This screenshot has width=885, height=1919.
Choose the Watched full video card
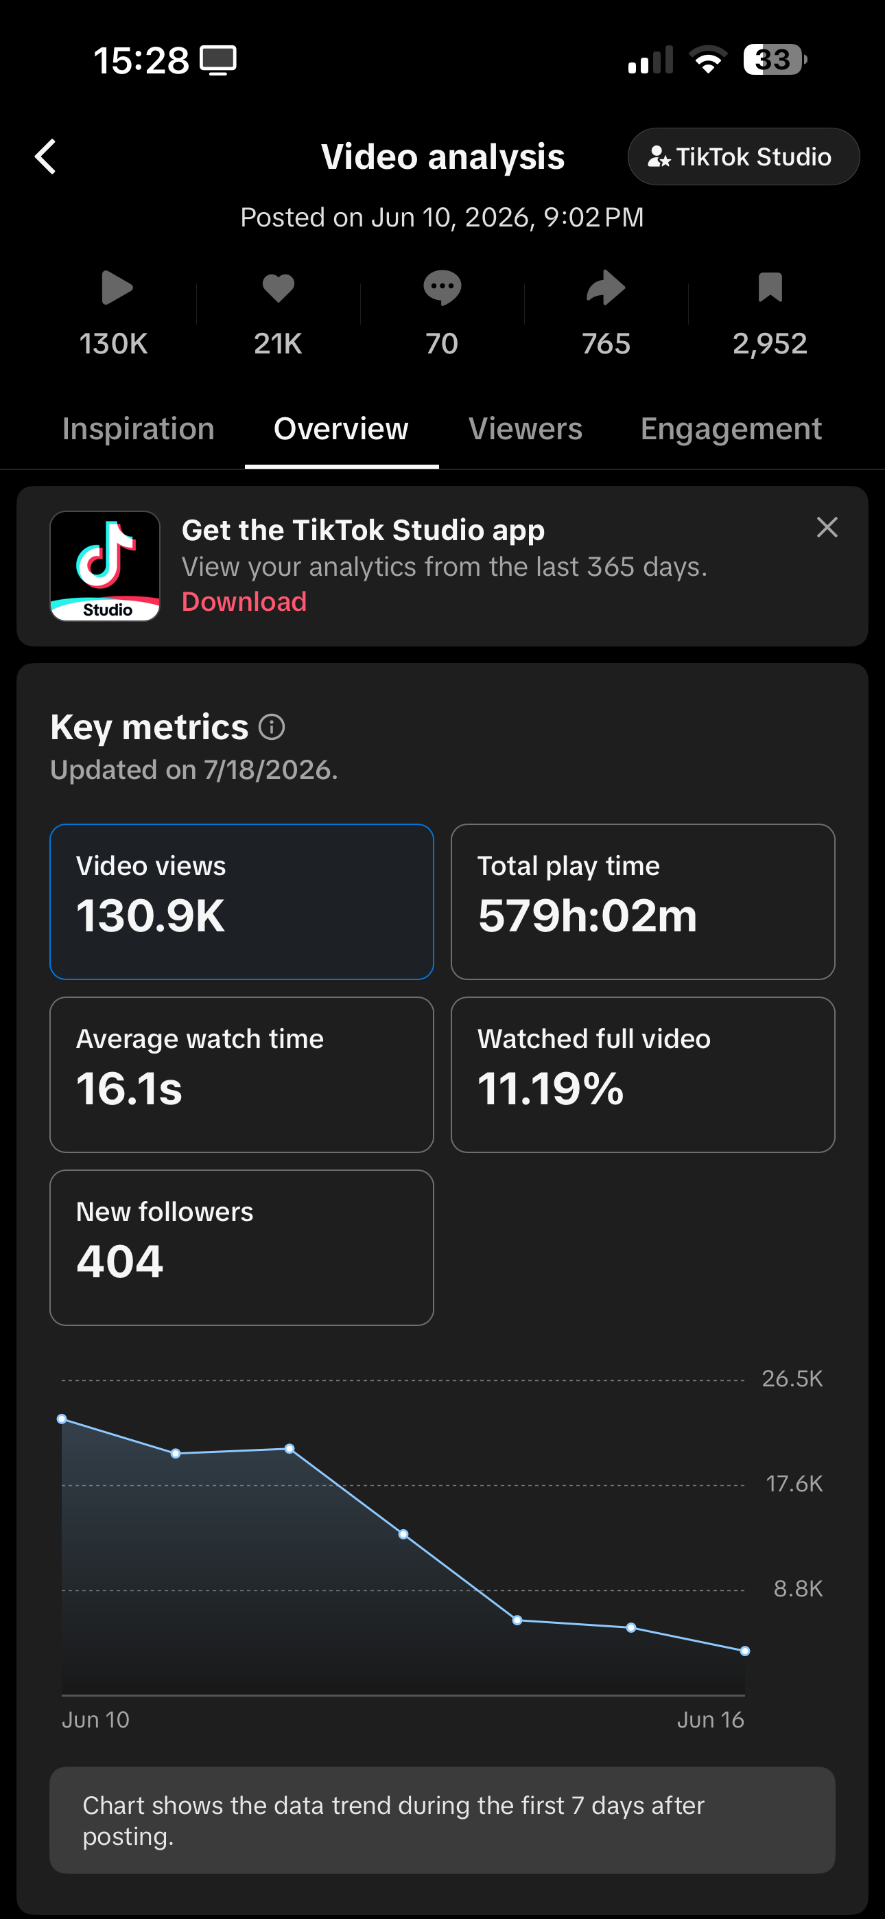(643, 1074)
